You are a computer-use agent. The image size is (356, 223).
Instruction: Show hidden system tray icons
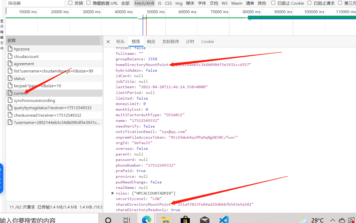(x=333, y=220)
